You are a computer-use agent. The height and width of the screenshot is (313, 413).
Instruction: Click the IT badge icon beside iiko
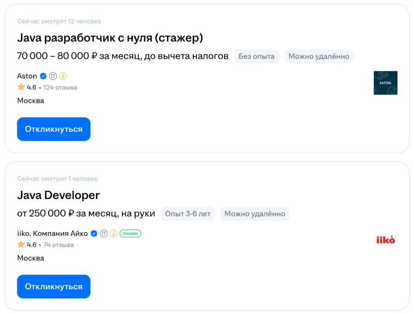pos(104,234)
